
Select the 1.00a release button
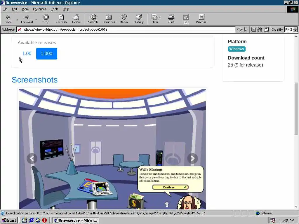click(x=46, y=54)
